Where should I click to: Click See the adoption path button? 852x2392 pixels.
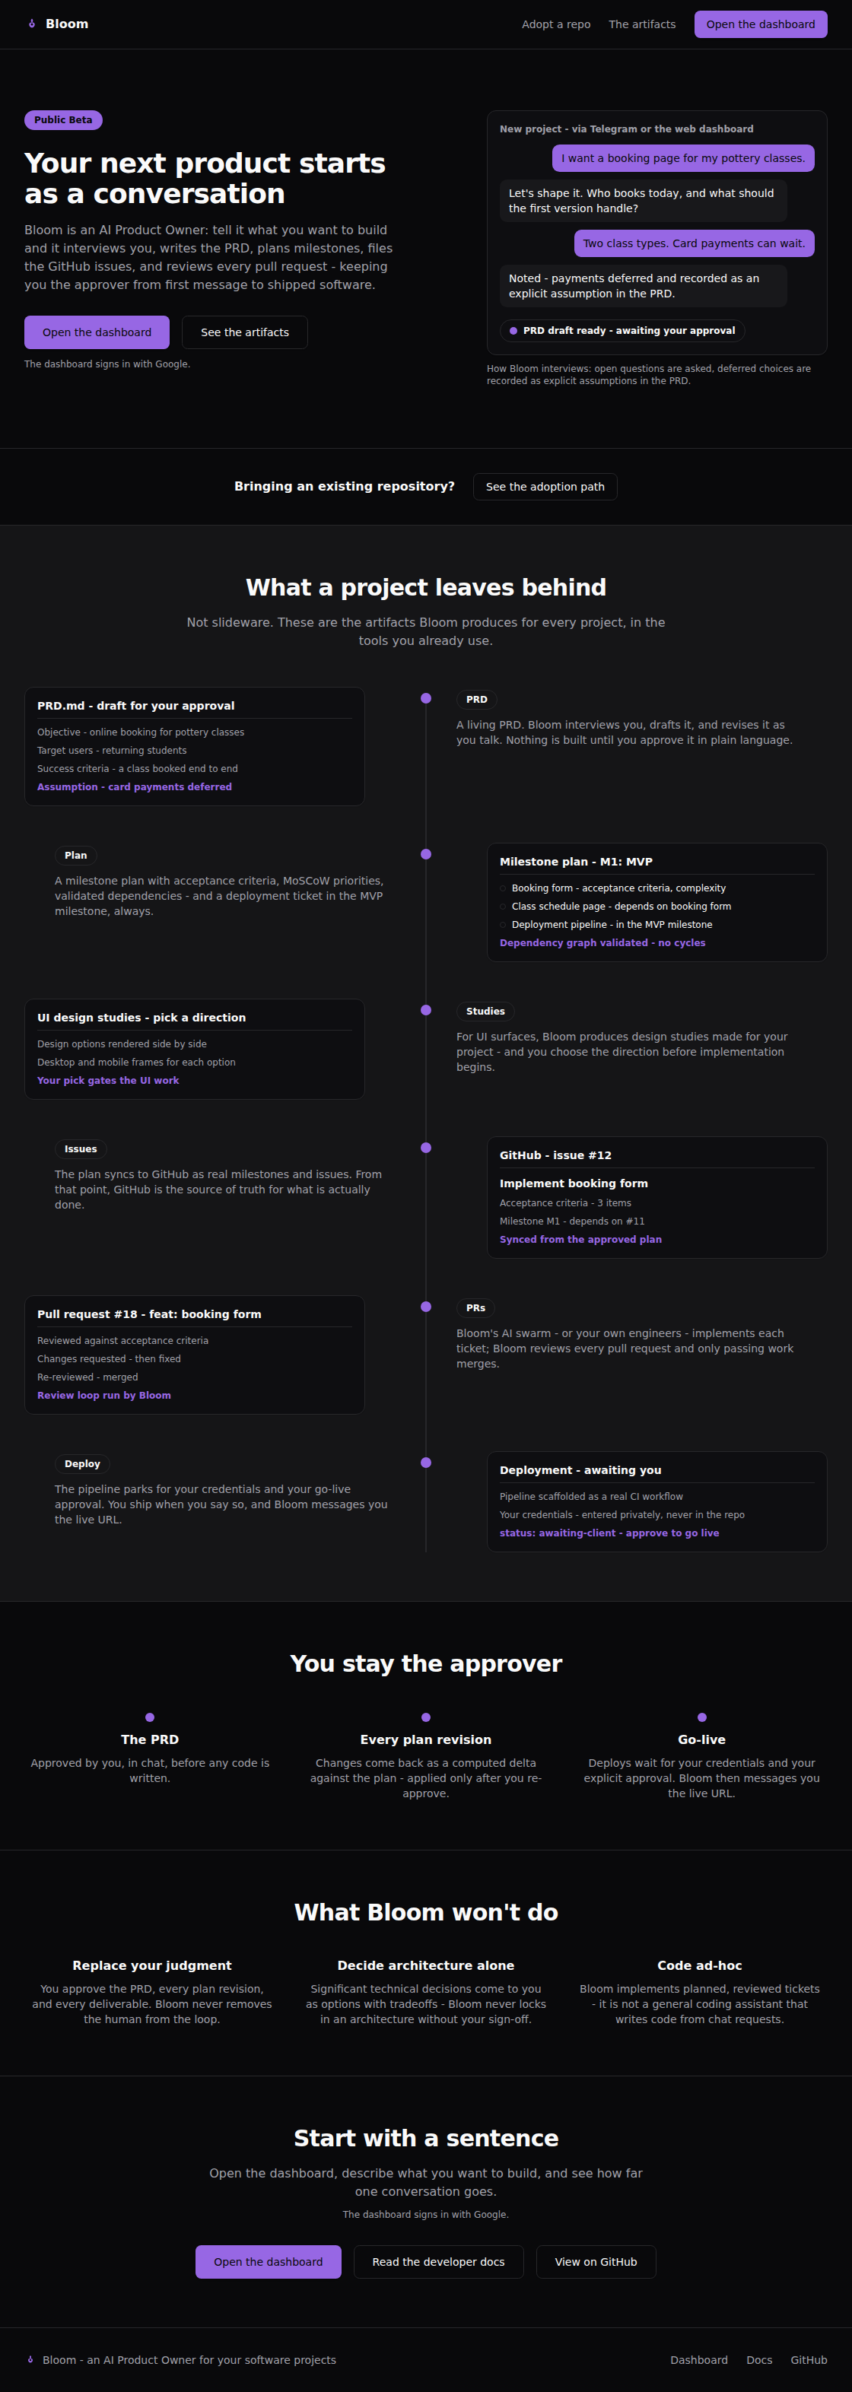pyautogui.click(x=545, y=487)
